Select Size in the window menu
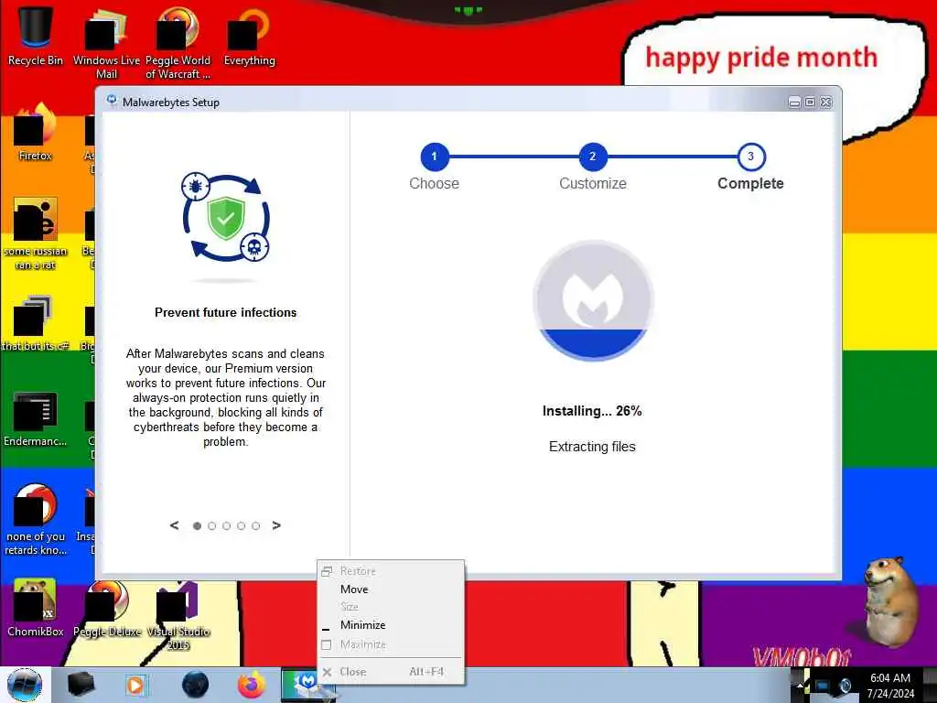Screen dimensions: 937x703 391,607
